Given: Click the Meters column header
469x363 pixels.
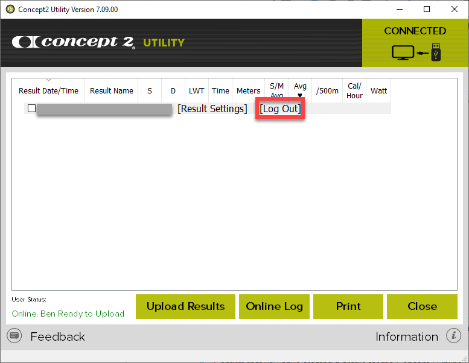Looking at the screenshot, I should [248, 91].
